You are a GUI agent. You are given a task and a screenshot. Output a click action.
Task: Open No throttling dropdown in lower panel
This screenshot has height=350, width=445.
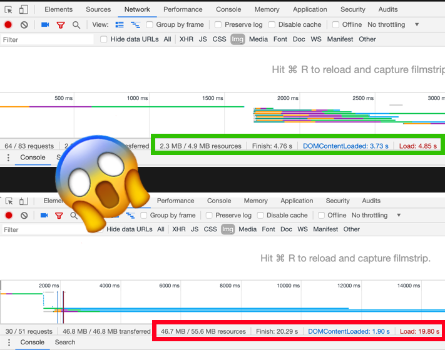point(374,216)
